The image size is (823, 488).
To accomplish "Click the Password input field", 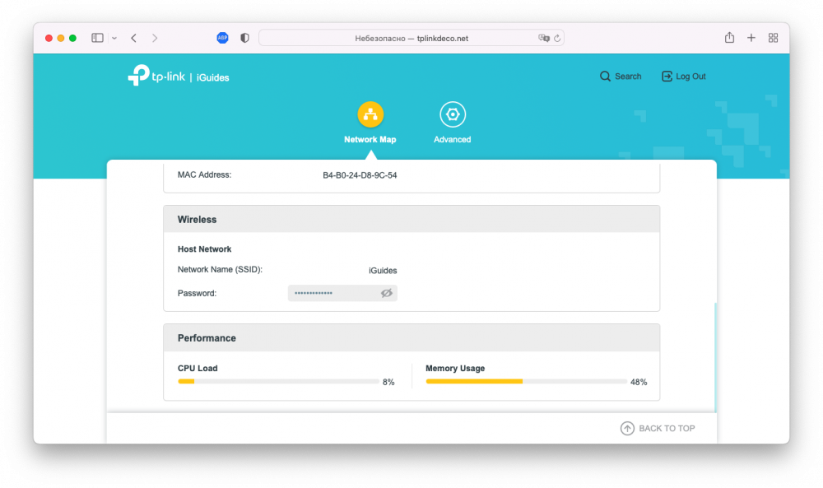I will pos(342,293).
